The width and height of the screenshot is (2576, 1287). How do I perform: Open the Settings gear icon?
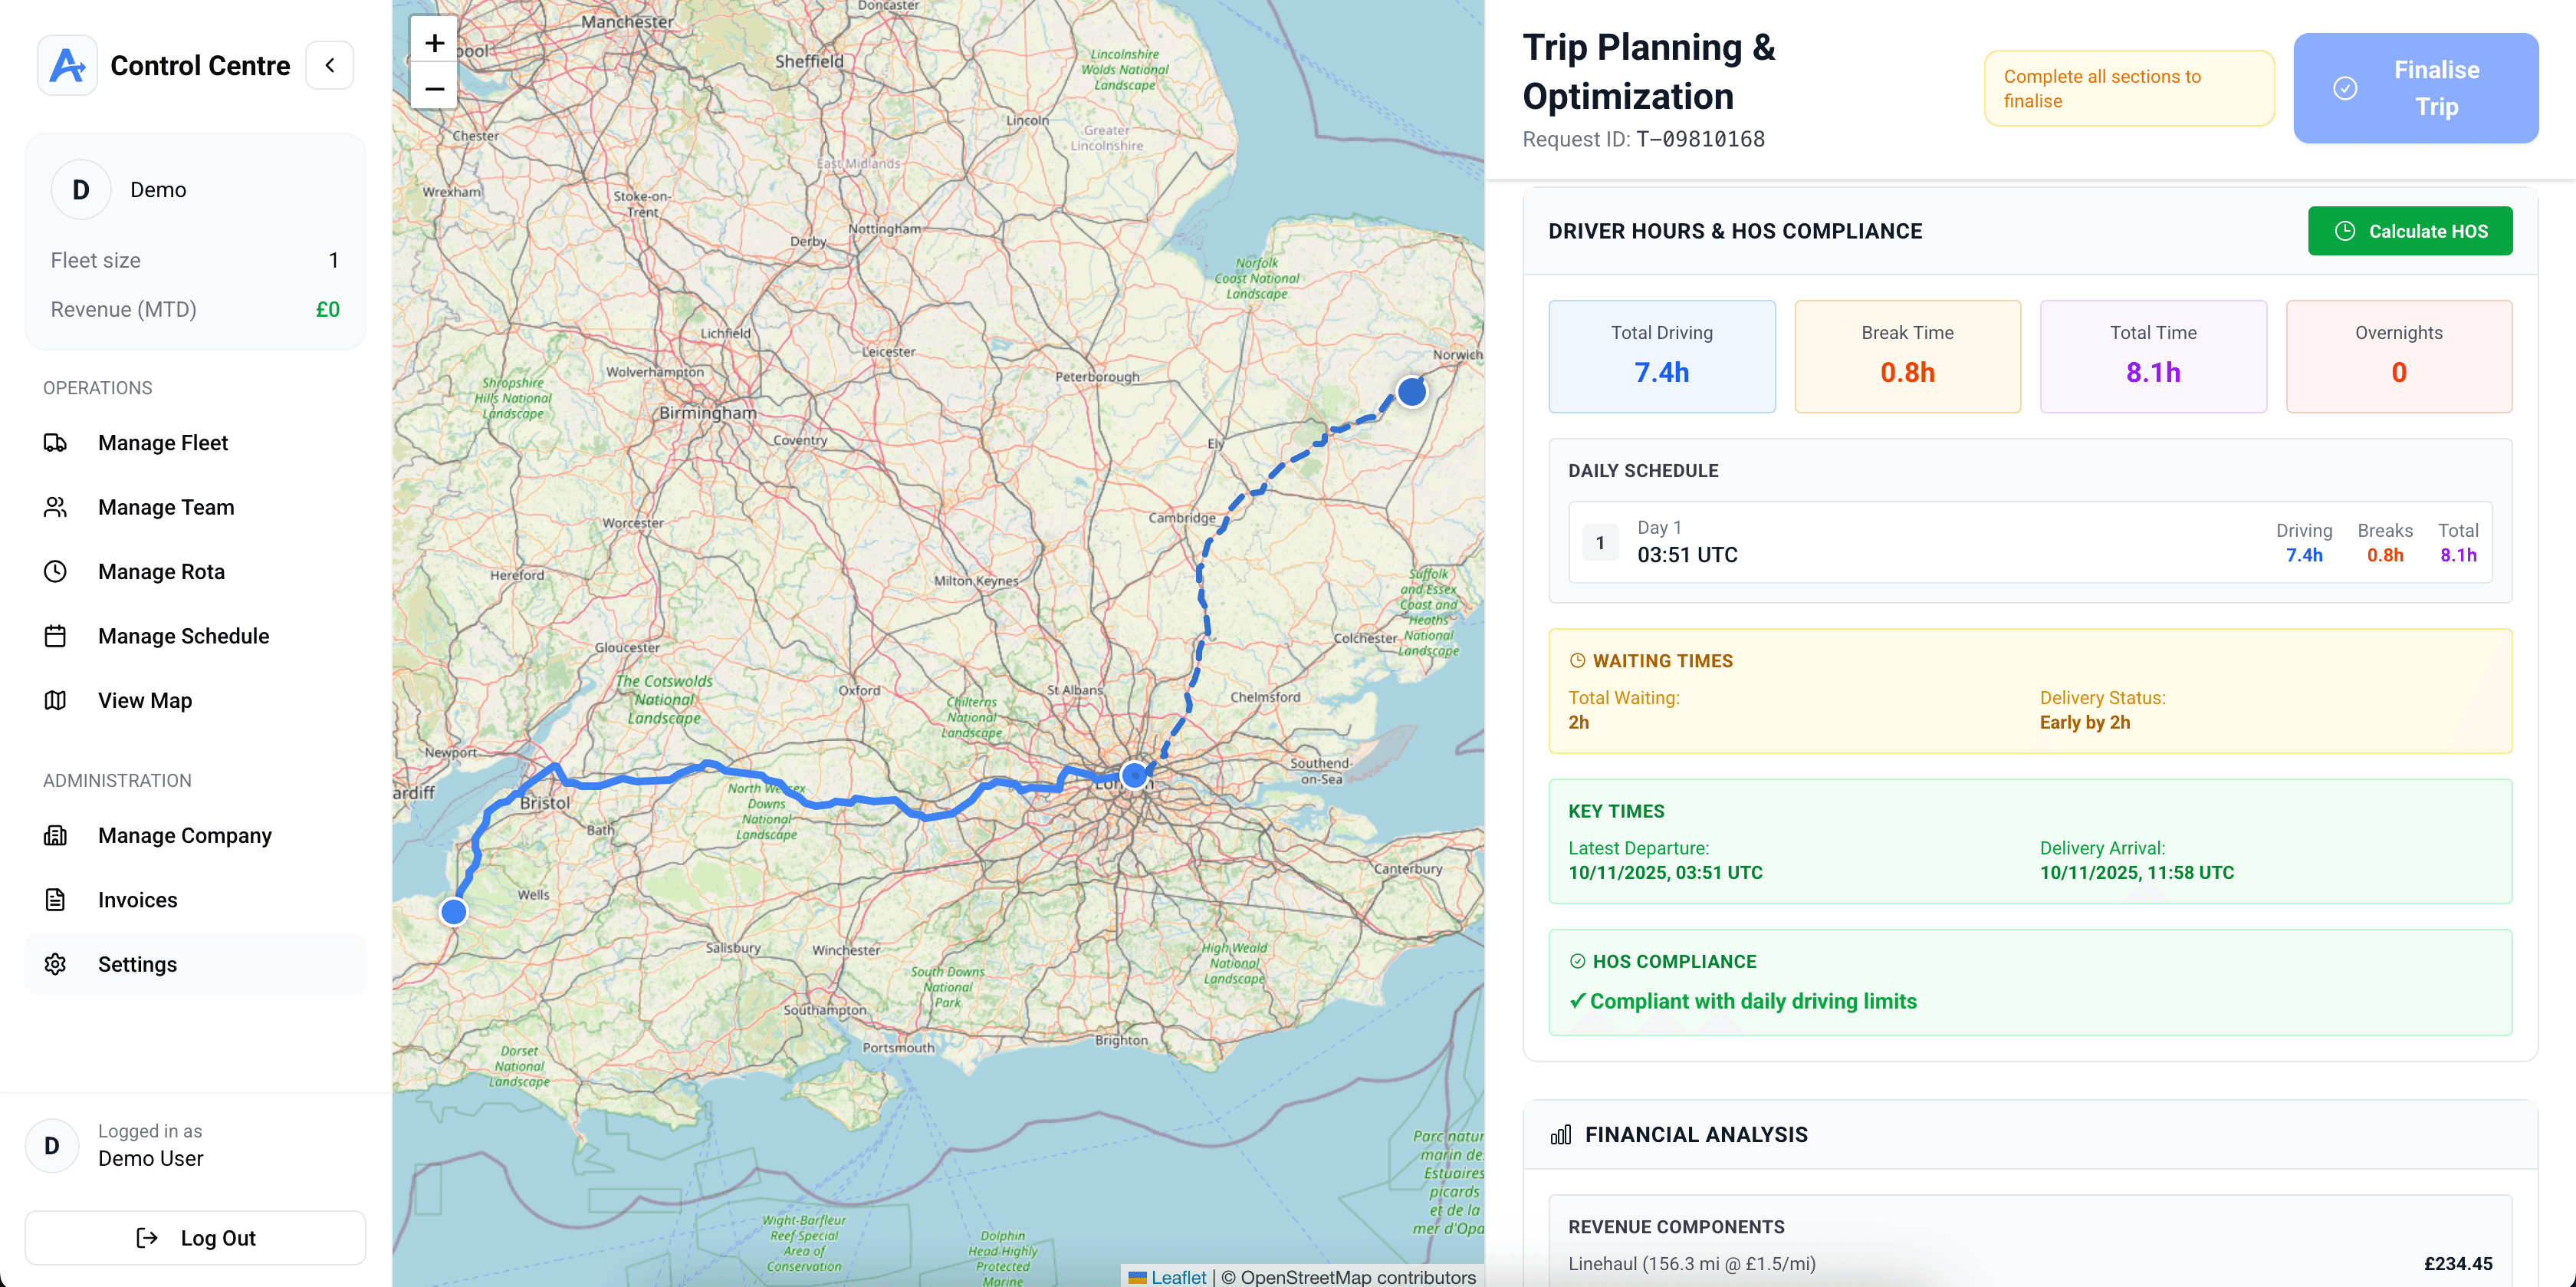55,964
